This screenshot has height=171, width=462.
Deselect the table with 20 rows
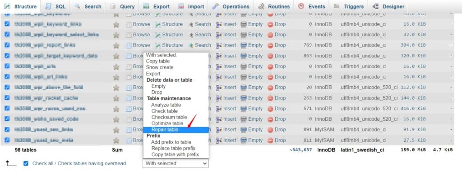click(x=7, y=88)
